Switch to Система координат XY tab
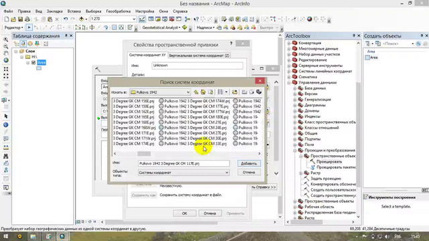 tap(147, 55)
